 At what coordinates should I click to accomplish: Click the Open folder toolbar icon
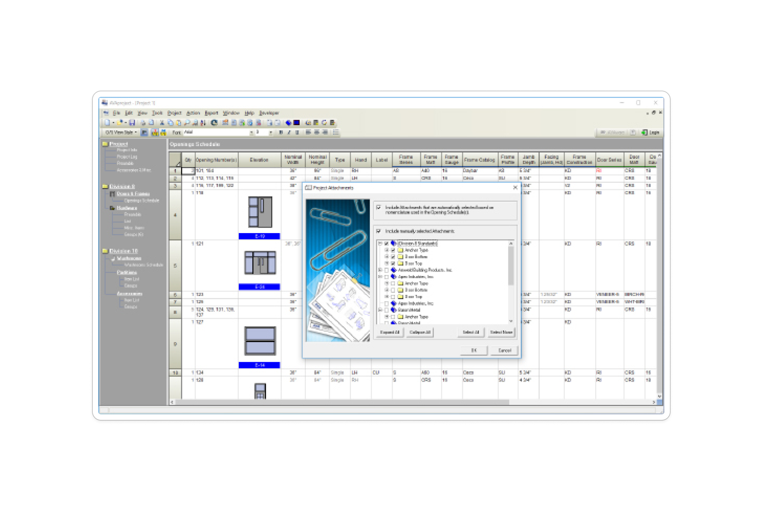(x=120, y=122)
